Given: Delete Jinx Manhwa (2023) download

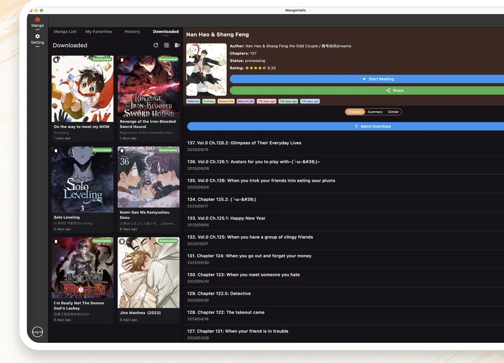Looking at the screenshot, I should (x=122, y=241).
